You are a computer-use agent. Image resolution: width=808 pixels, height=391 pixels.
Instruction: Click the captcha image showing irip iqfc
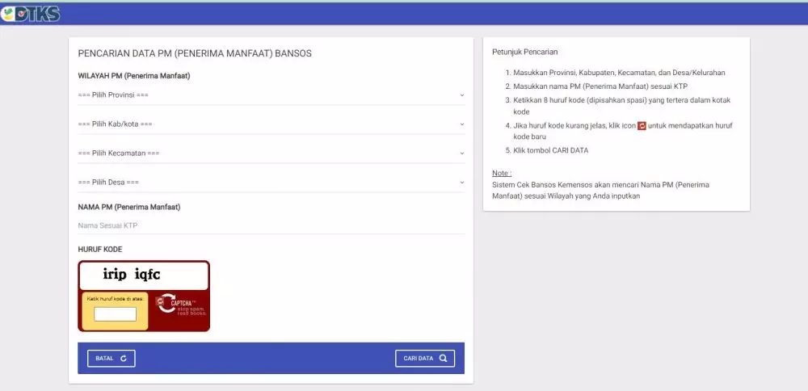coord(143,275)
